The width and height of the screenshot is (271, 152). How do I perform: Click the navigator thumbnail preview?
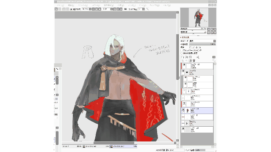point(199,17)
